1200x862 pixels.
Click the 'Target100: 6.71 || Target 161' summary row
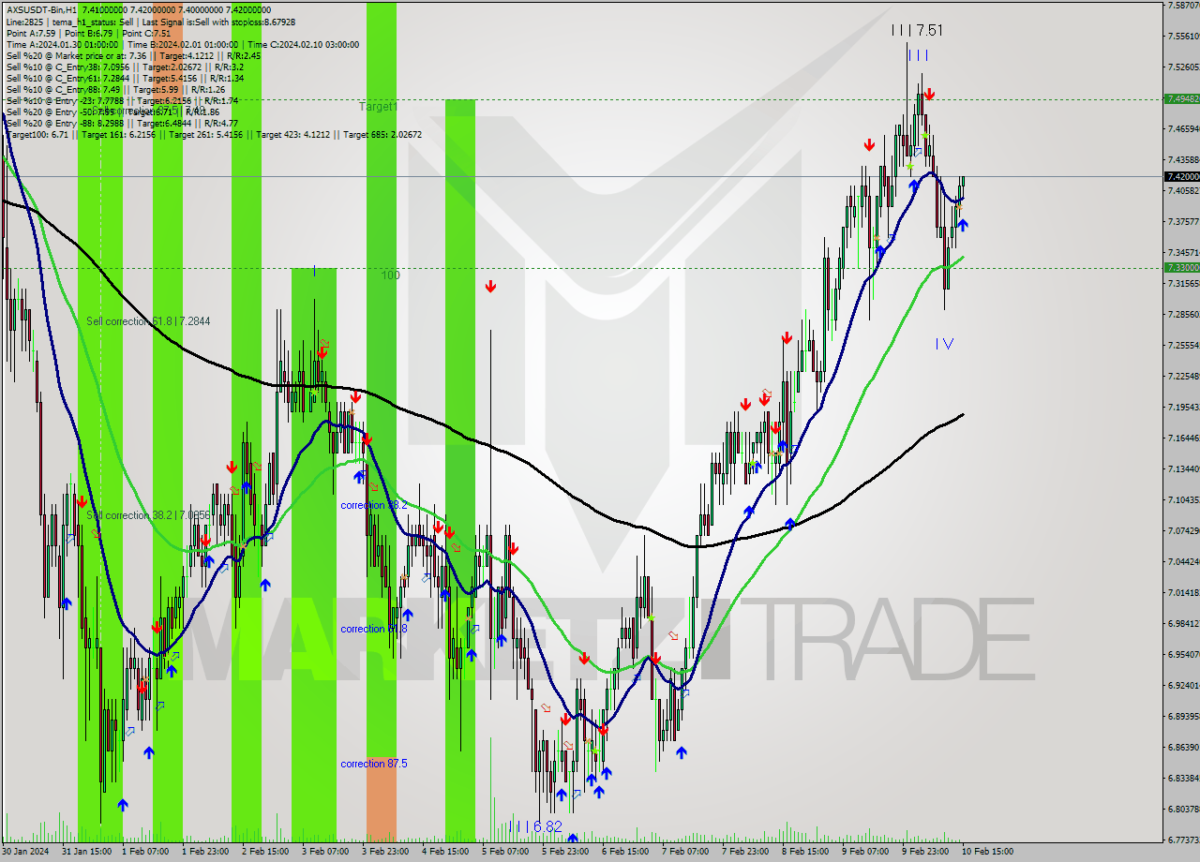pos(214,134)
